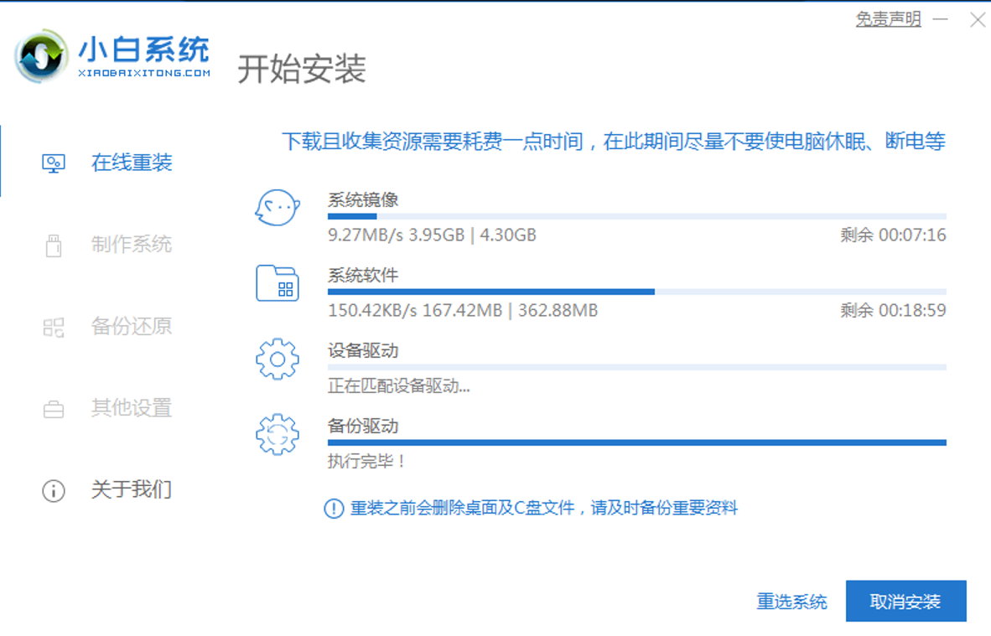This screenshot has height=636, width=991.
Task: Click the 小白系统 logo icon
Action: (41, 57)
